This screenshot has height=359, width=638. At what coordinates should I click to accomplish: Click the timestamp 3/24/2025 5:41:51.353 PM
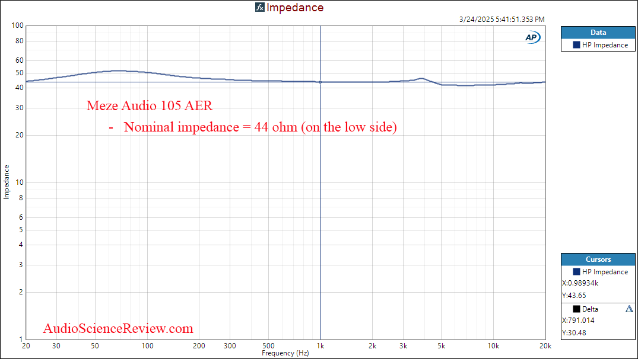click(x=501, y=19)
